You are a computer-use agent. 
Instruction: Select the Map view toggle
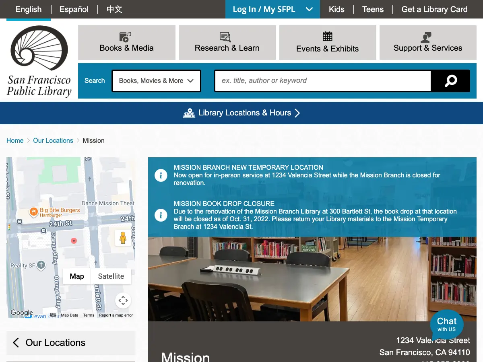pyautogui.click(x=77, y=276)
